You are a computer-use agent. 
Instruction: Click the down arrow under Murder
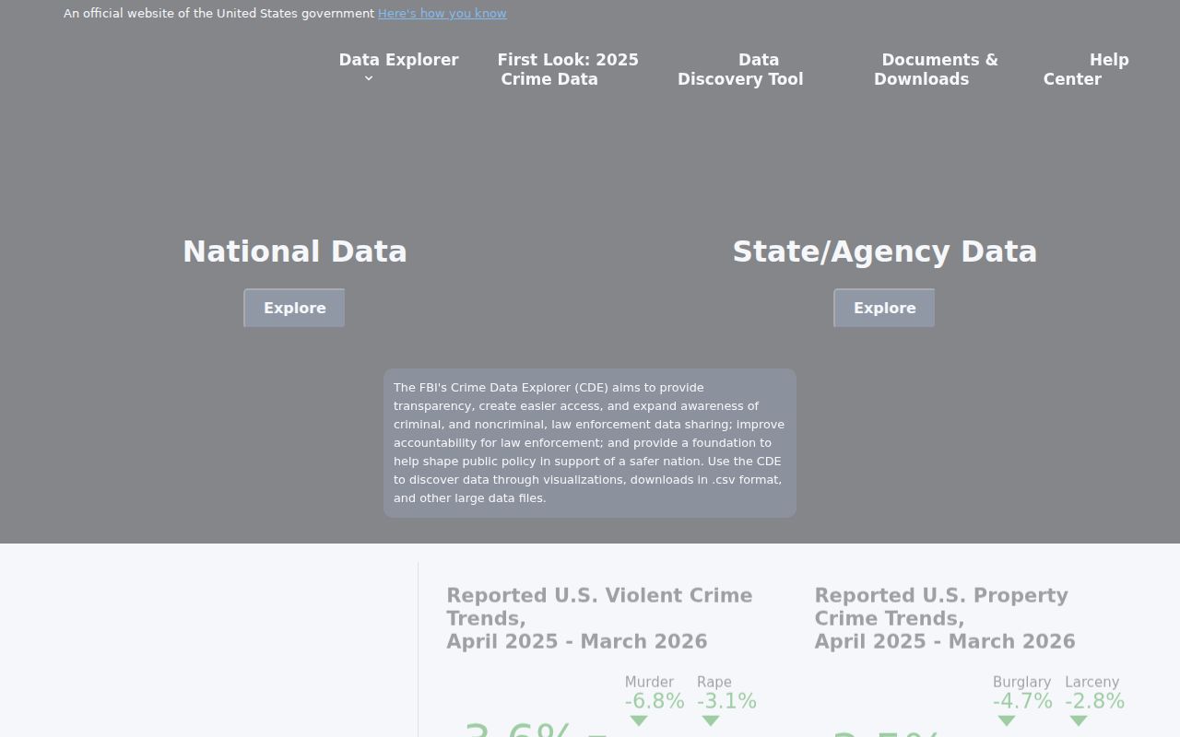(639, 721)
